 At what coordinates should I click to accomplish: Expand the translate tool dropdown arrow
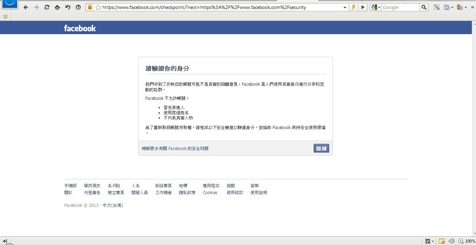point(466,7)
